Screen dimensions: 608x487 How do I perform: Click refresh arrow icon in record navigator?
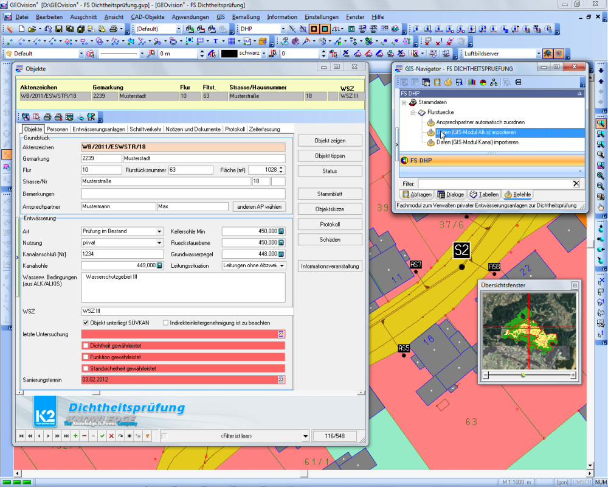120,436
